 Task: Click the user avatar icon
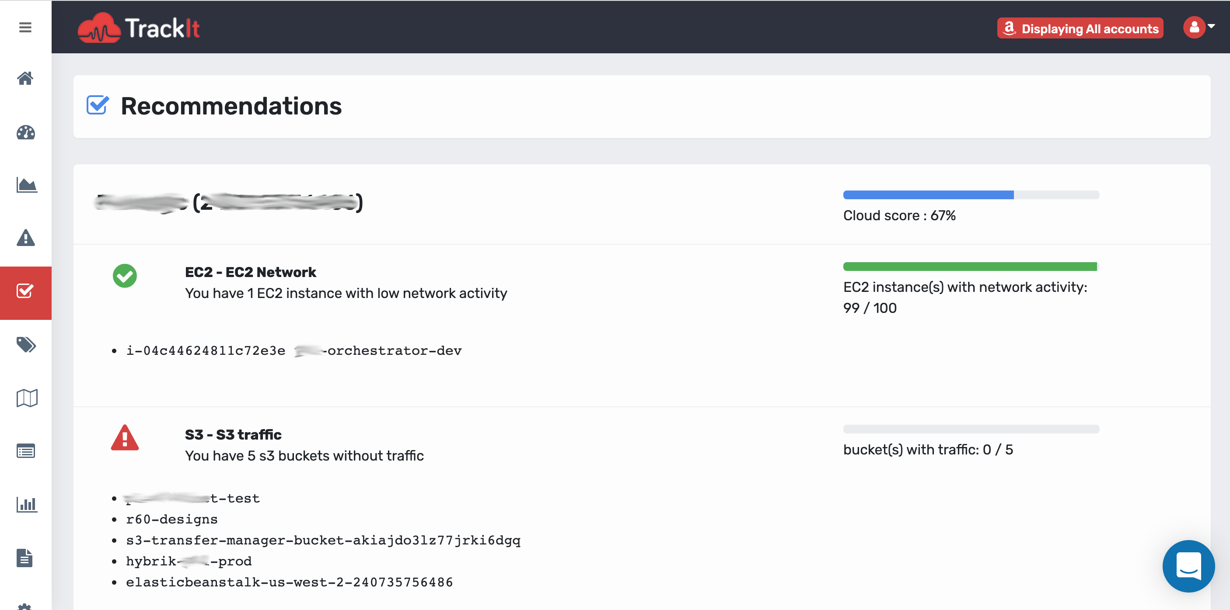coord(1194,27)
